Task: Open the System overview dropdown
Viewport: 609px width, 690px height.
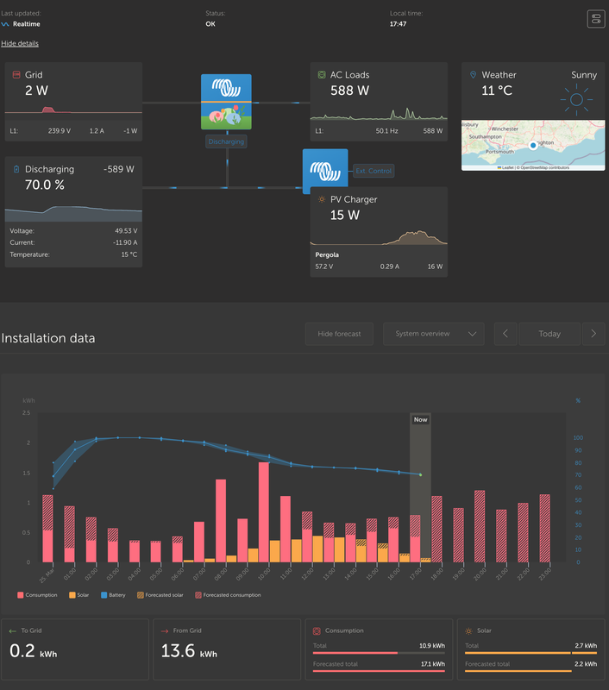Action: coord(434,334)
